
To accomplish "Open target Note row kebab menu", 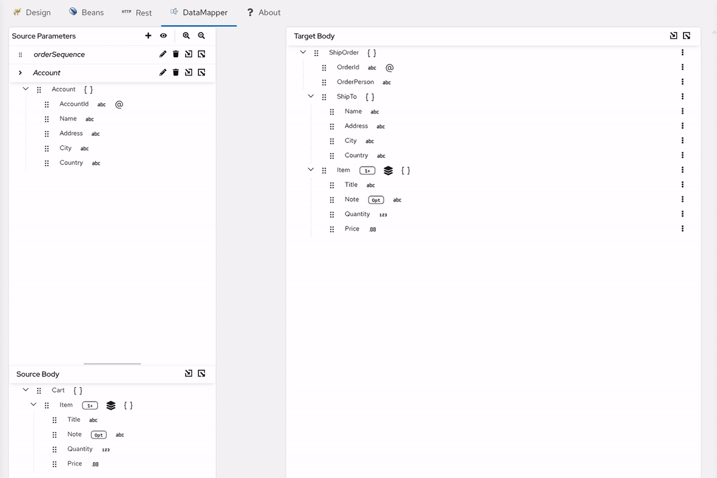I will 682,200.
